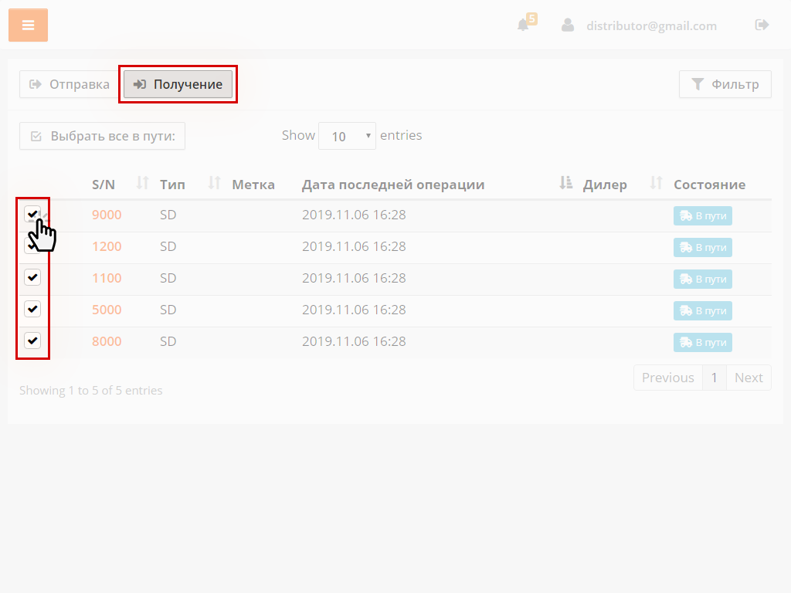Switch to the Отправка tab
This screenshot has width=791, height=593.
(x=70, y=84)
